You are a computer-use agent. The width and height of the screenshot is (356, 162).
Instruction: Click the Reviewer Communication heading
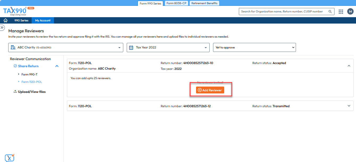click(x=30, y=59)
